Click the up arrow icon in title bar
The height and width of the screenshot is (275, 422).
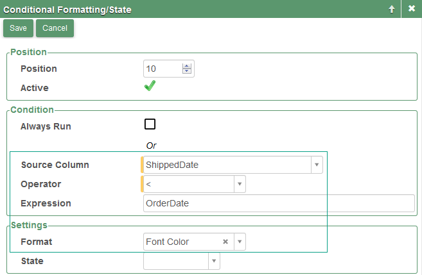click(x=391, y=9)
